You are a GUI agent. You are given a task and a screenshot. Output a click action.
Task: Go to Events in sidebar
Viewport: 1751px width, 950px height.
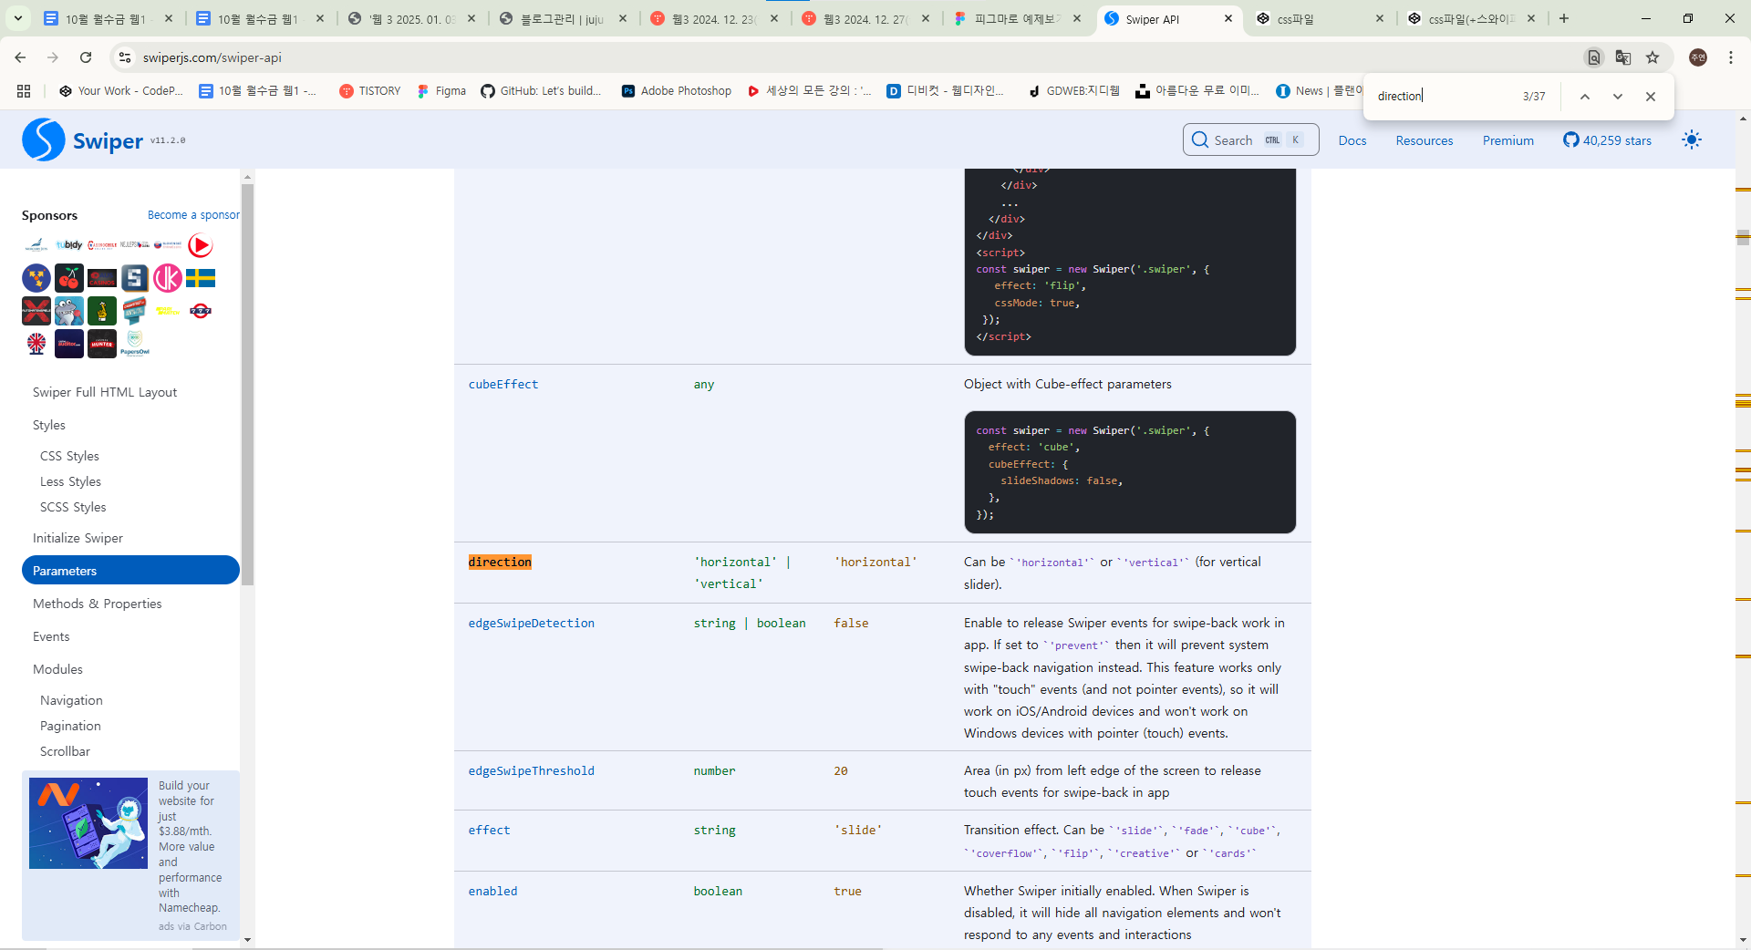click(x=51, y=636)
